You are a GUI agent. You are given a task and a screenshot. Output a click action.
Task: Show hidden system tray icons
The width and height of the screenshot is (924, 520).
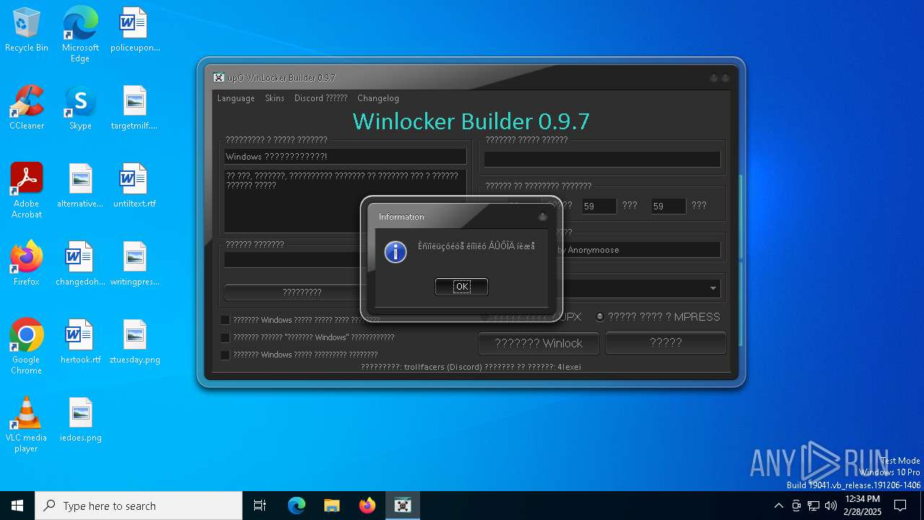click(x=778, y=506)
